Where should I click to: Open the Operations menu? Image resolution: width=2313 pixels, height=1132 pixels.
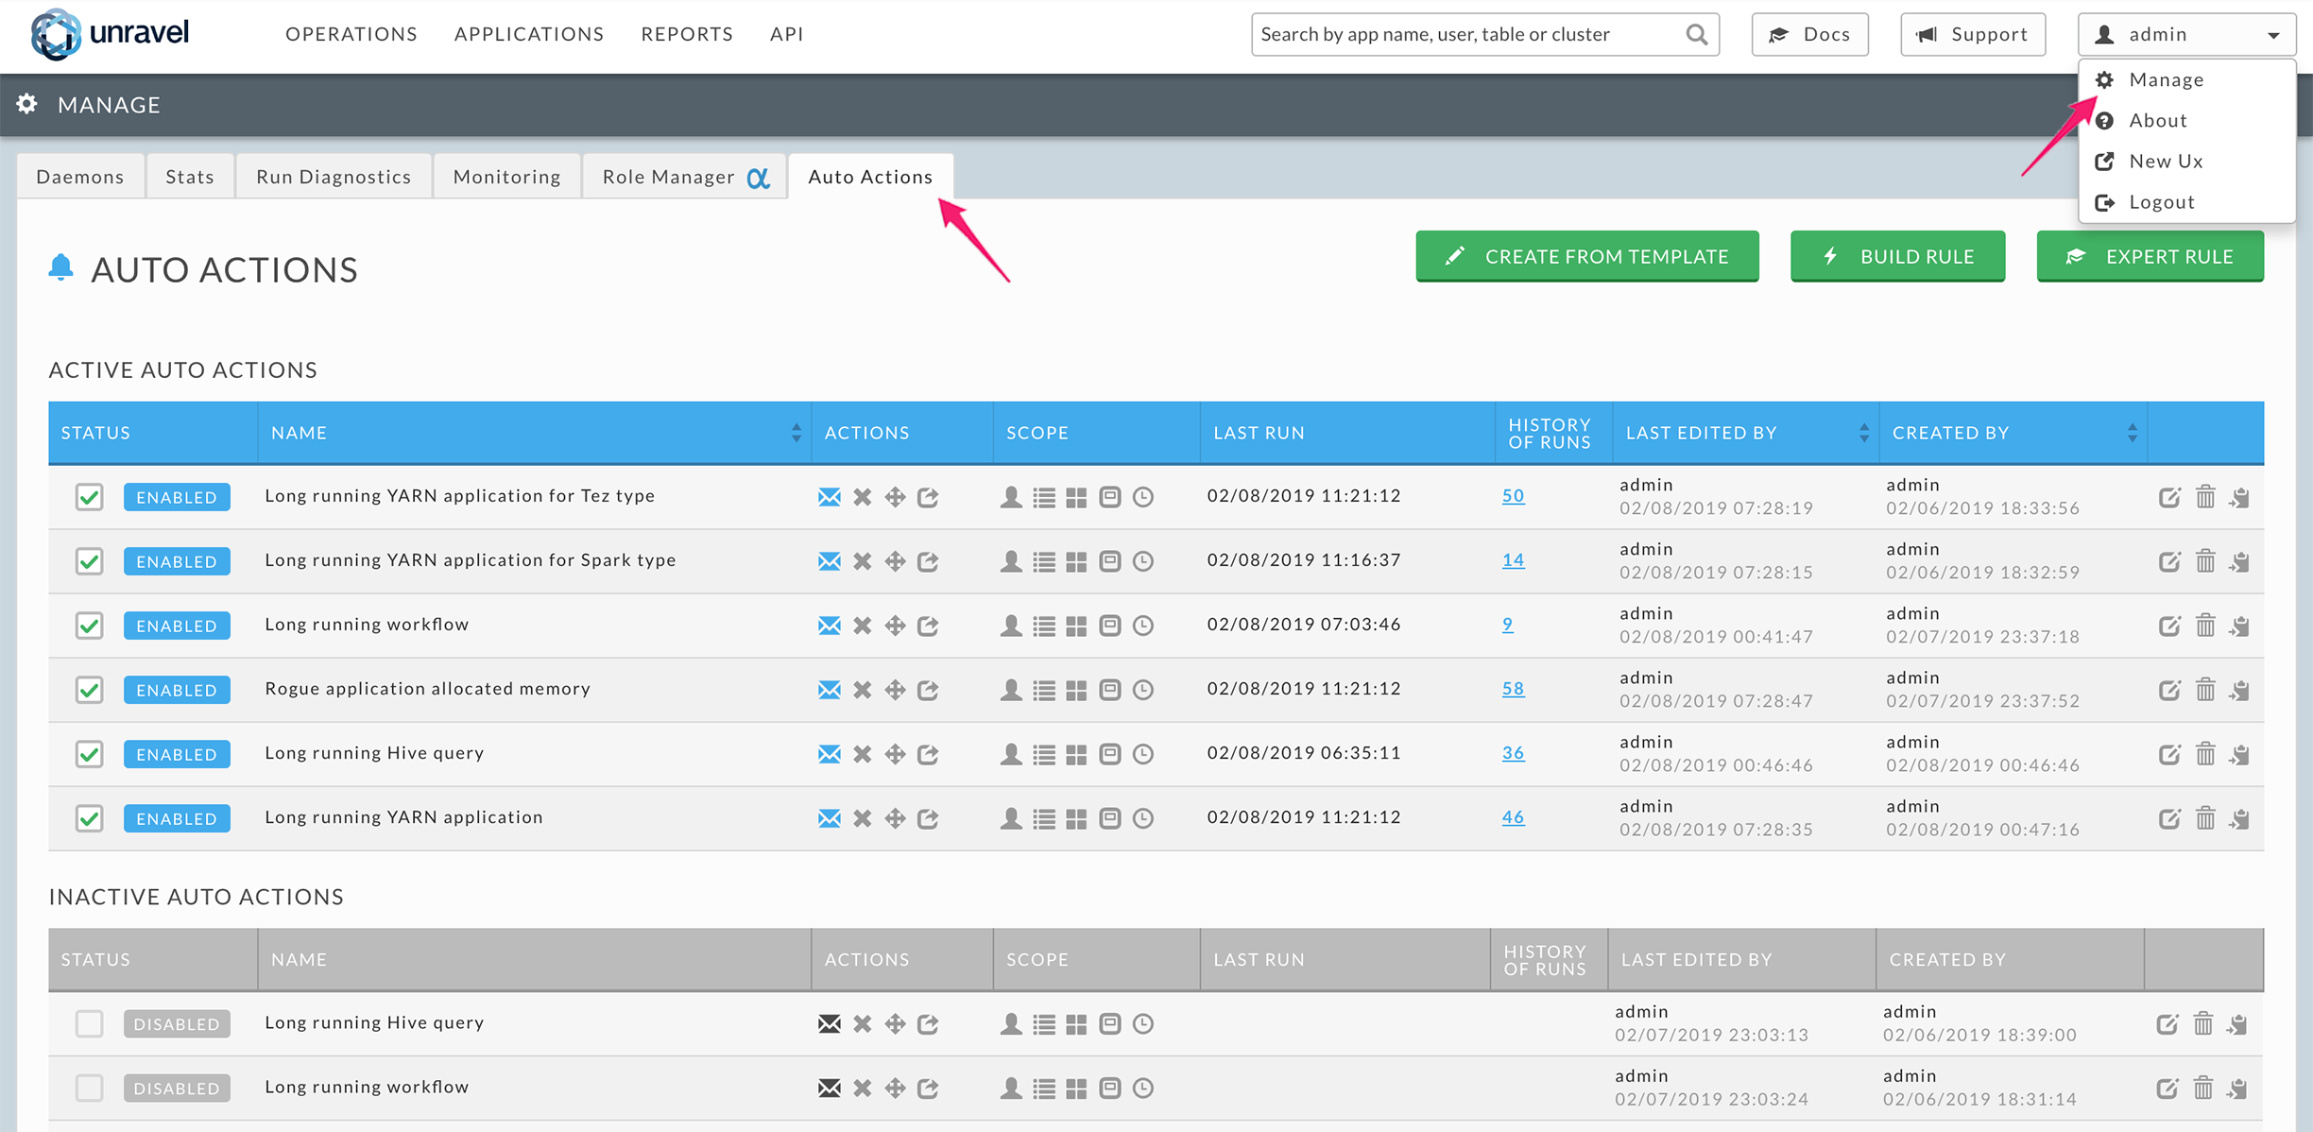pyautogui.click(x=351, y=34)
